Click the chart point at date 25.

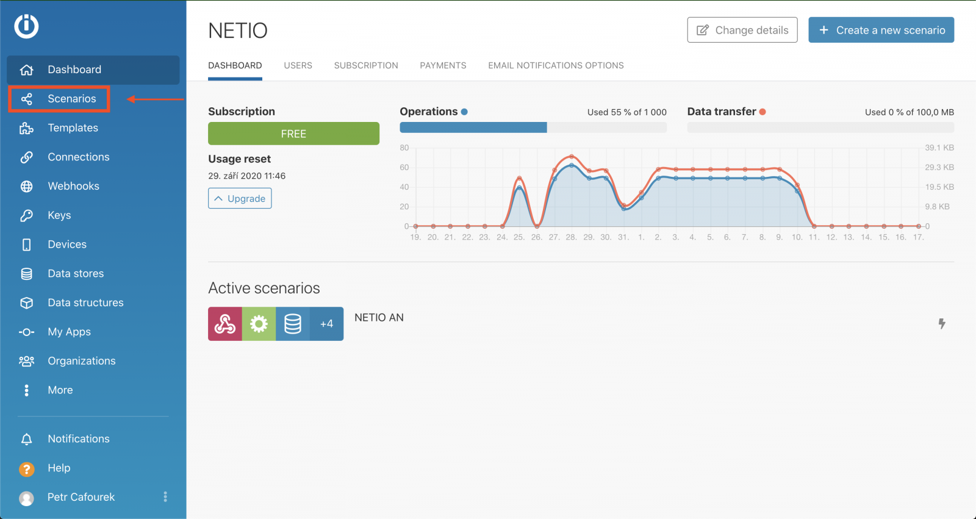pyautogui.click(x=519, y=178)
